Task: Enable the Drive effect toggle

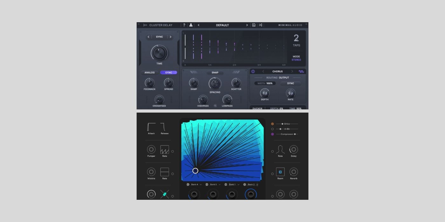Action: coord(272,124)
